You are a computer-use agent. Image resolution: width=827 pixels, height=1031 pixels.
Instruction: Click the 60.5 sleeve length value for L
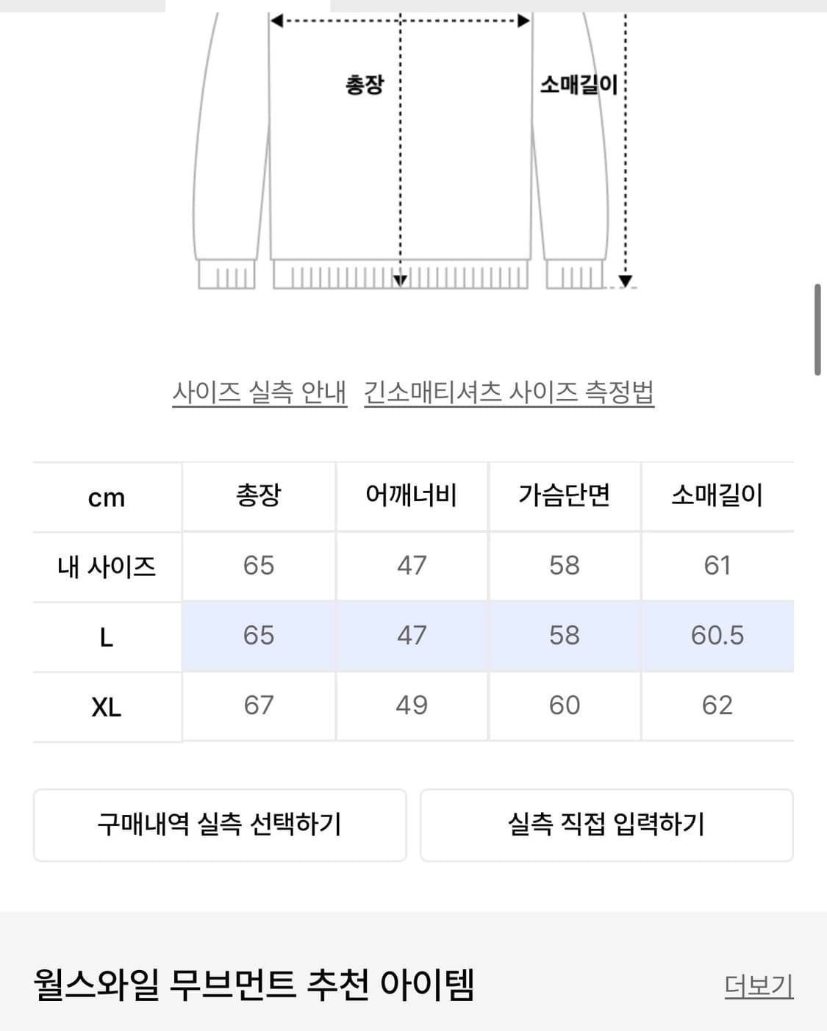(x=717, y=636)
